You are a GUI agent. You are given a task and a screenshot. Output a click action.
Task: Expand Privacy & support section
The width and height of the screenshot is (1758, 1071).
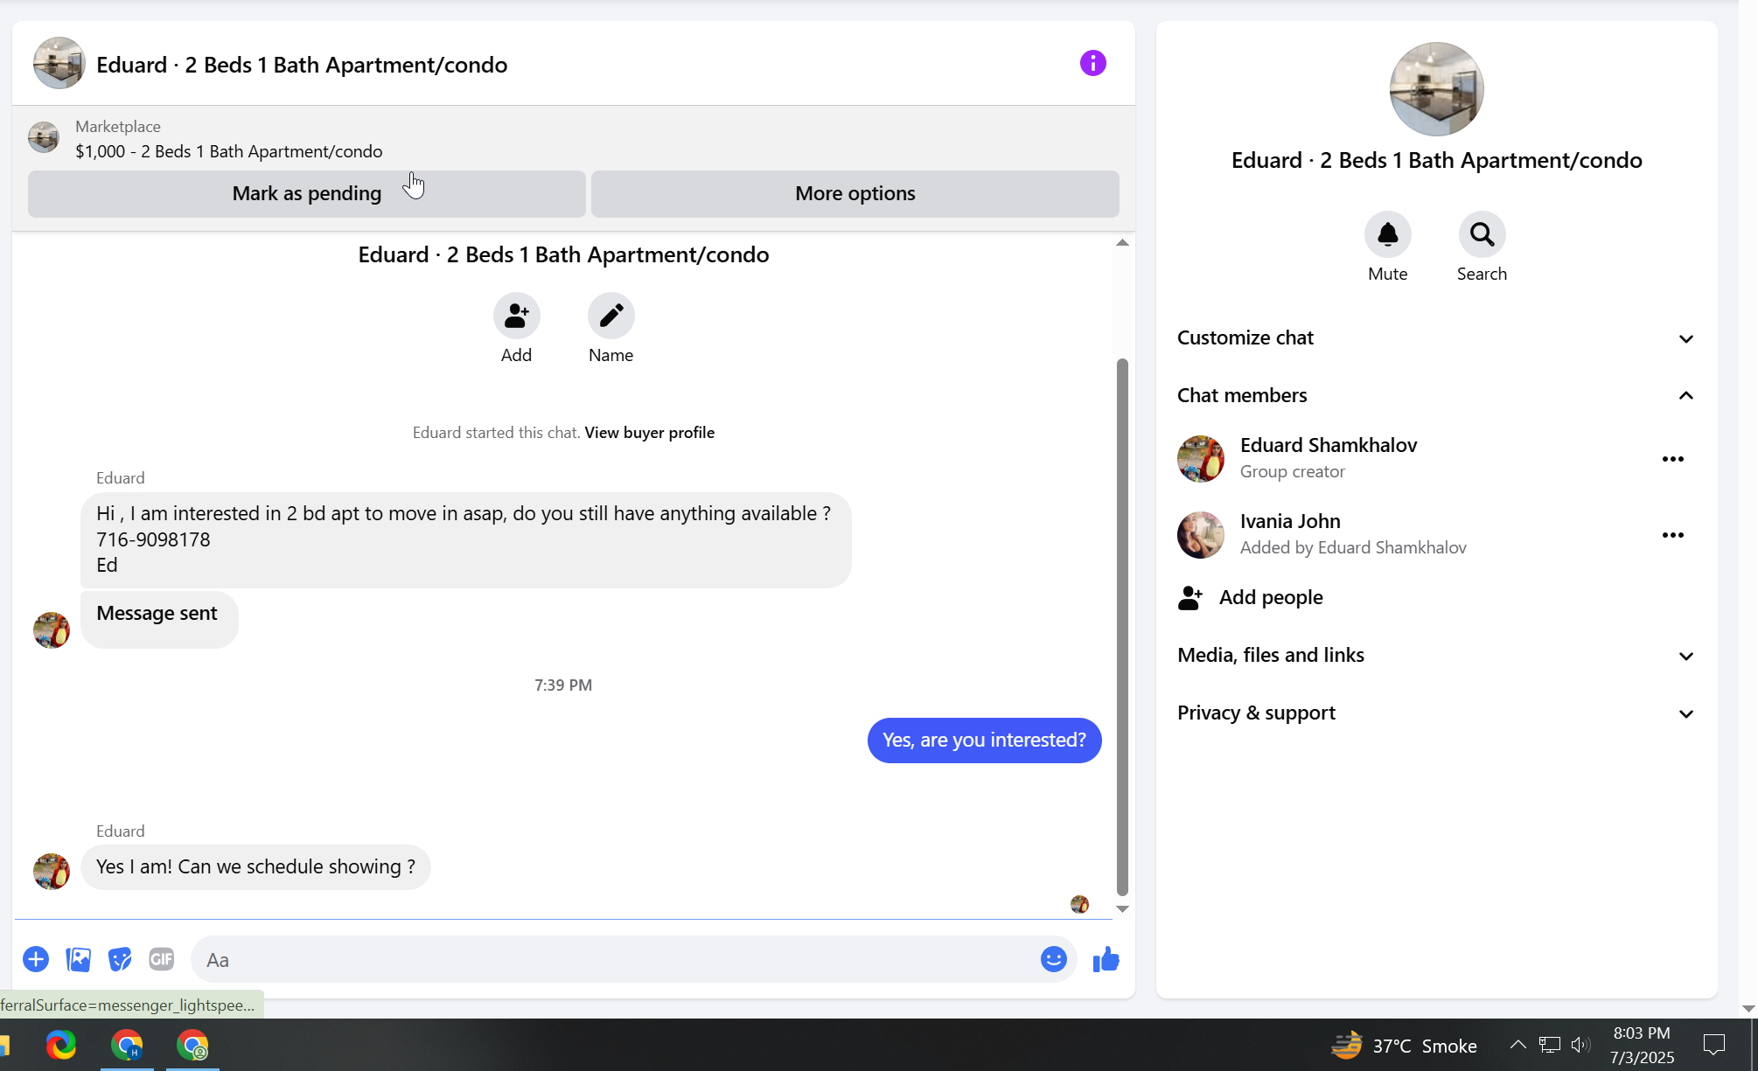coord(1685,713)
